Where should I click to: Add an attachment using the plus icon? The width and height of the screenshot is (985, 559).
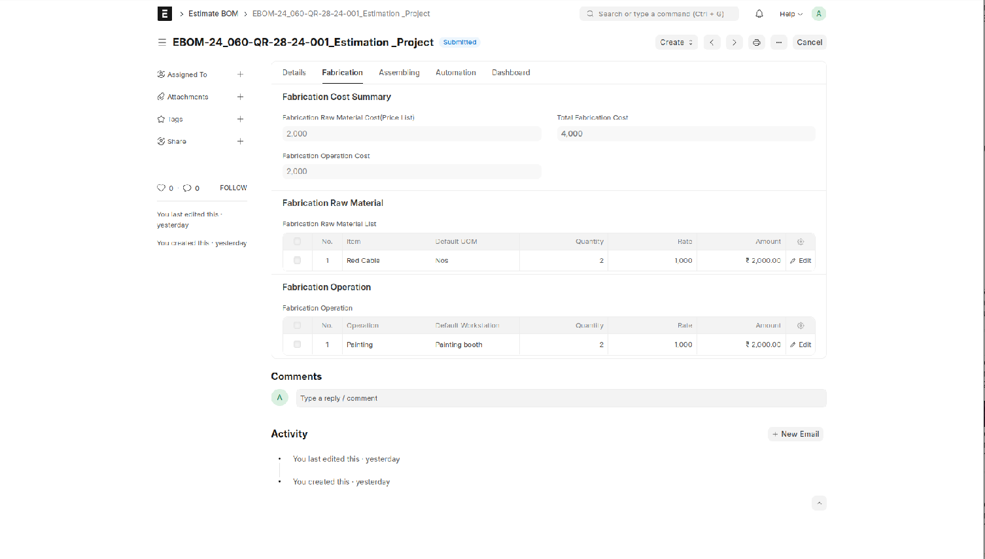point(240,97)
